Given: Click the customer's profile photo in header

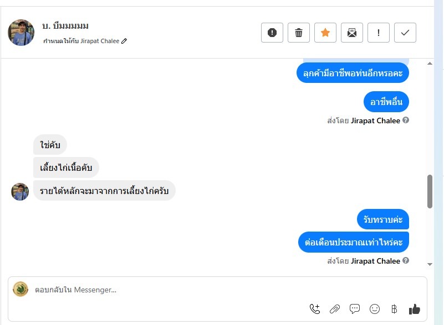Looking at the screenshot, I should (x=21, y=33).
